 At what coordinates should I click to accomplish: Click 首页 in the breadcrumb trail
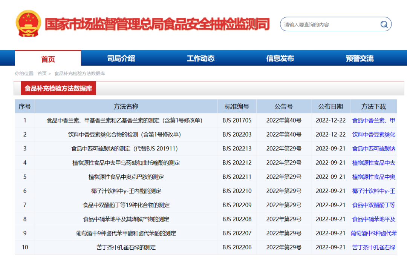tap(42, 74)
